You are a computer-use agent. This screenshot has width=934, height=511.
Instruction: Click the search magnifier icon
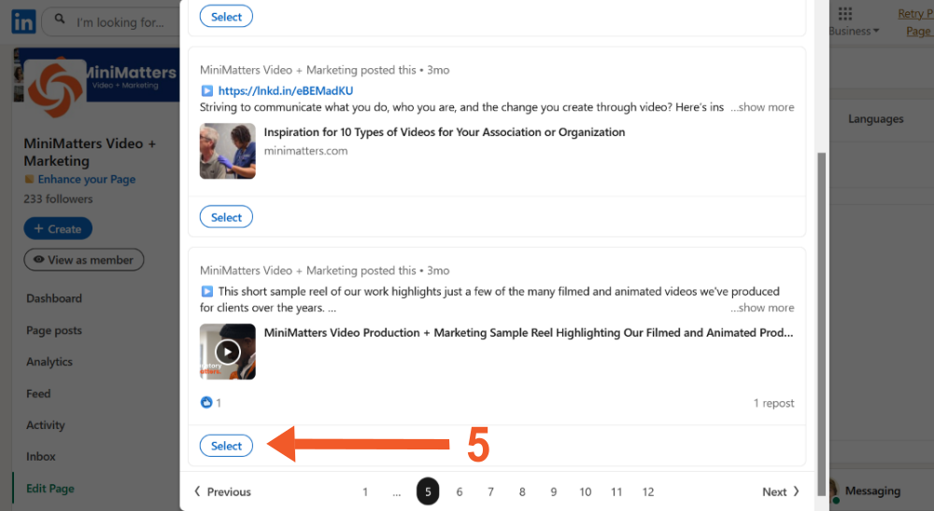click(60, 19)
